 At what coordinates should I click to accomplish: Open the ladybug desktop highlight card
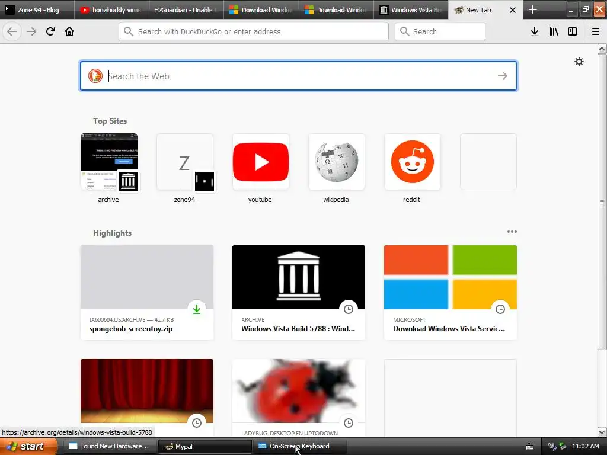[299, 398]
